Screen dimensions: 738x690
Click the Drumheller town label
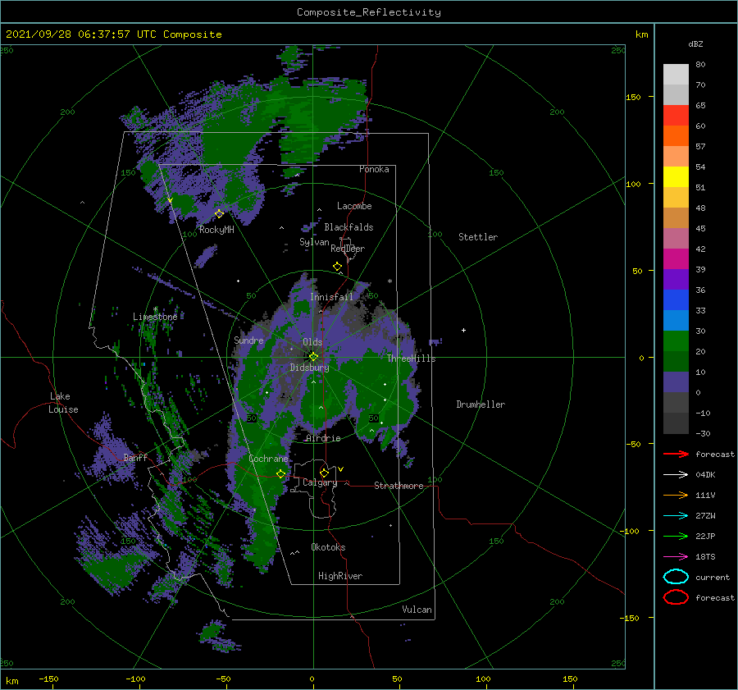tap(481, 404)
